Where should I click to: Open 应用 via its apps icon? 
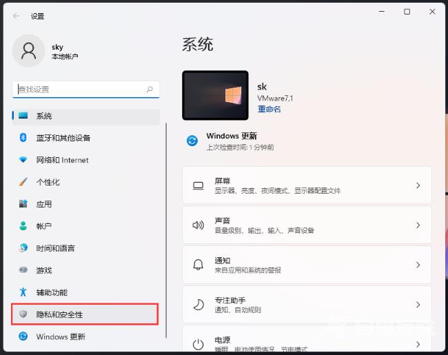pyautogui.click(x=23, y=204)
